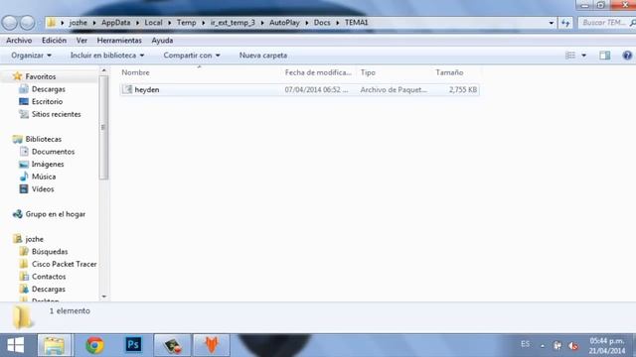Screen dimensions: 636x357
Task: Open Escritorio in the navigation pane
Action: pyautogui.click(x=47, y=101)
